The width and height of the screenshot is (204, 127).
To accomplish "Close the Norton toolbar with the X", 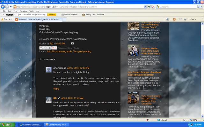I will pyautogui.click(x=3, y=15).
